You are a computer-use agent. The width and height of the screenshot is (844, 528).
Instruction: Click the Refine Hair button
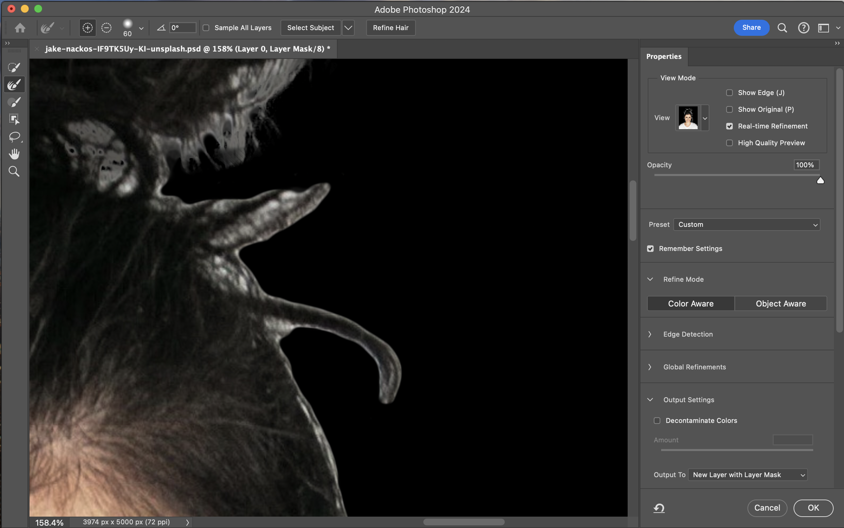[391, 27]
